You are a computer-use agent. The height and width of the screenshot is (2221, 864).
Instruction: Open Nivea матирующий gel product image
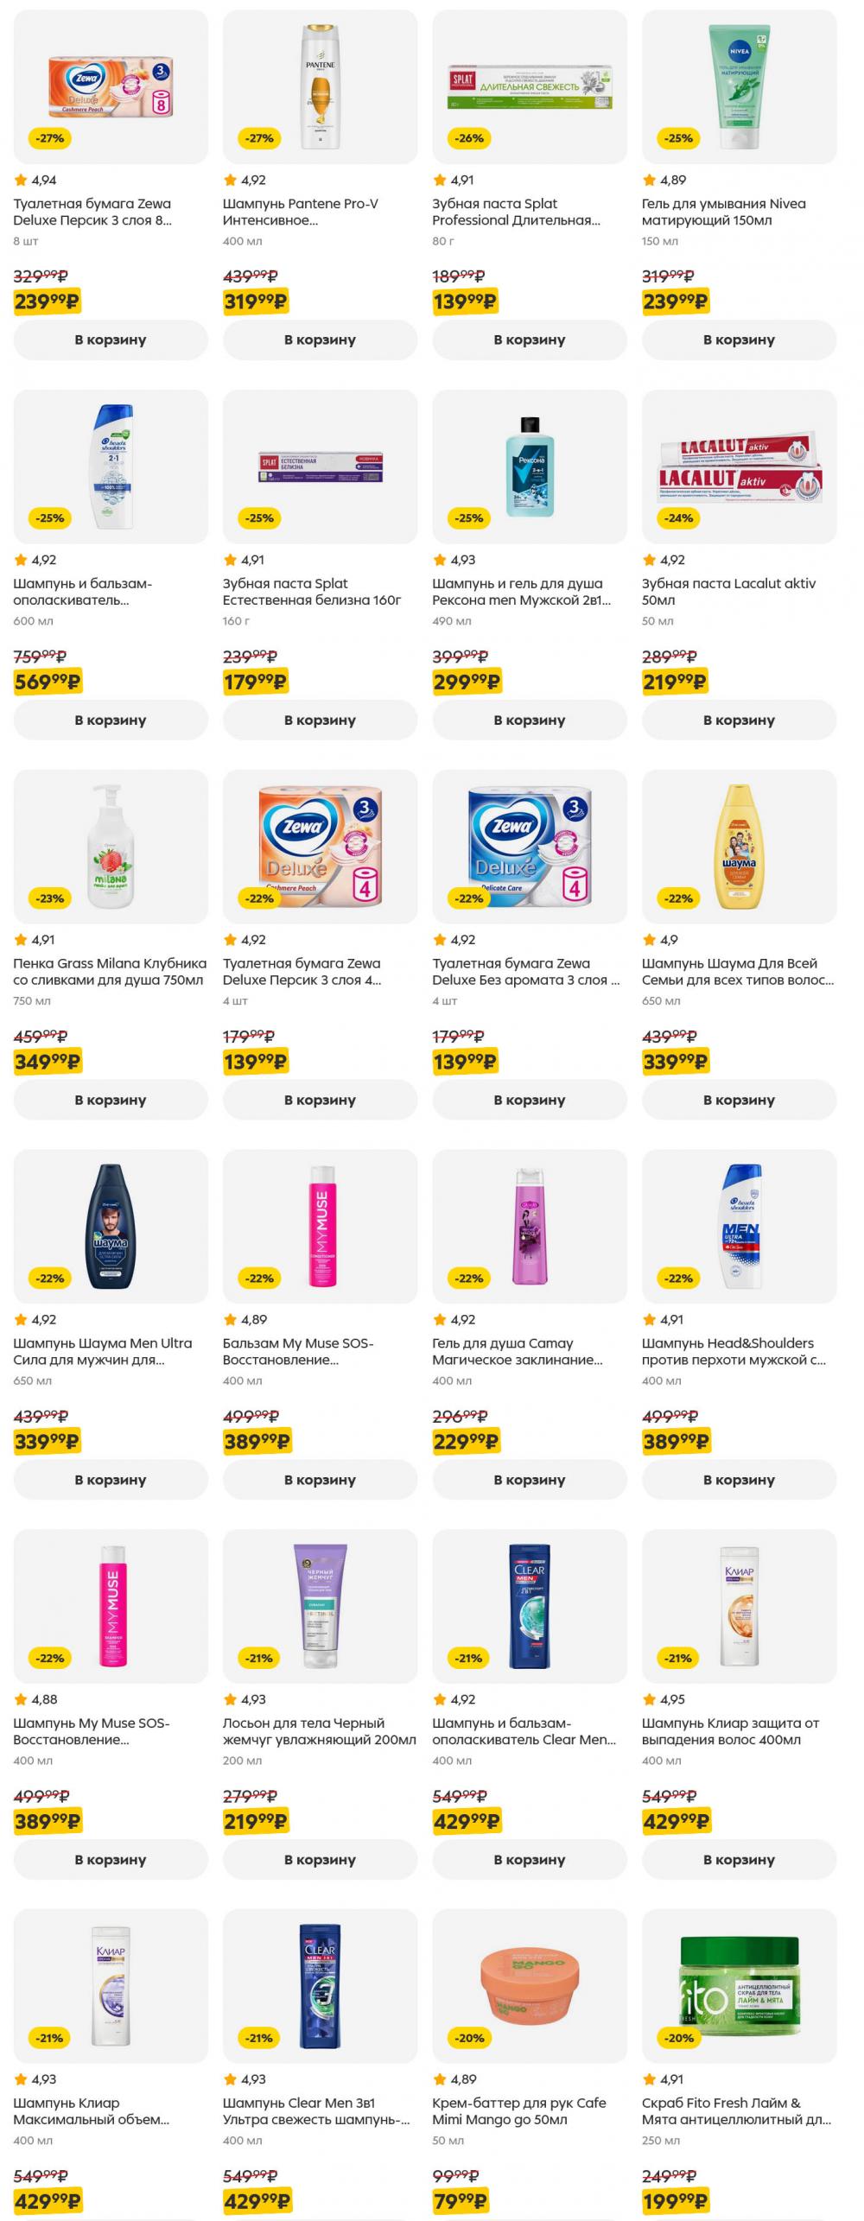pyautogui.click(x=739, y=86)
